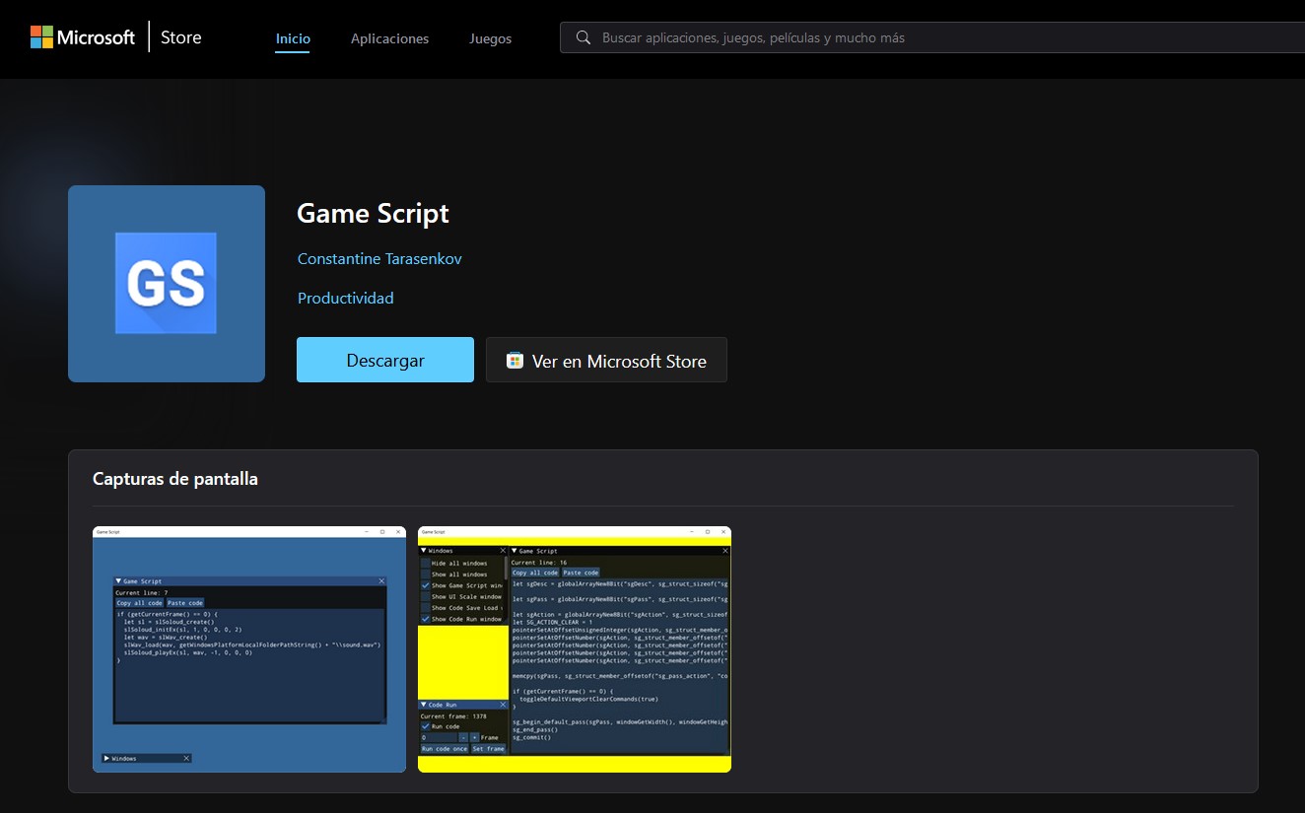Open the Constantine Tarasenkov publisher link
This screenshot has height=813, width=1305.
[379, 258]
